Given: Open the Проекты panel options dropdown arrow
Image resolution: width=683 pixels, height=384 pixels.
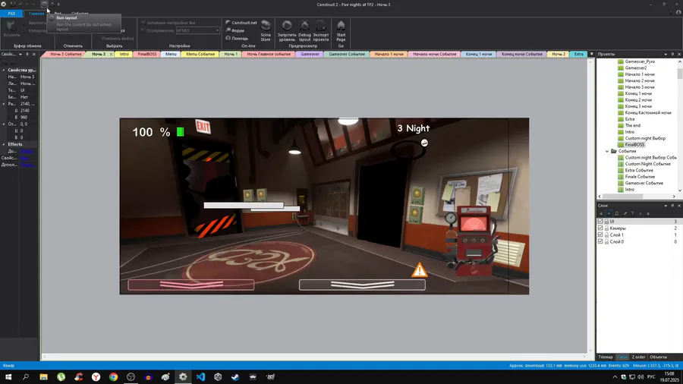Looking at the screenshot, I should pyautogui.click(x=666, y=54).
